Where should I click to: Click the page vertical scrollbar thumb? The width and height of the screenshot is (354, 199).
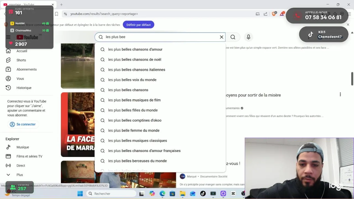coord(352,79)
